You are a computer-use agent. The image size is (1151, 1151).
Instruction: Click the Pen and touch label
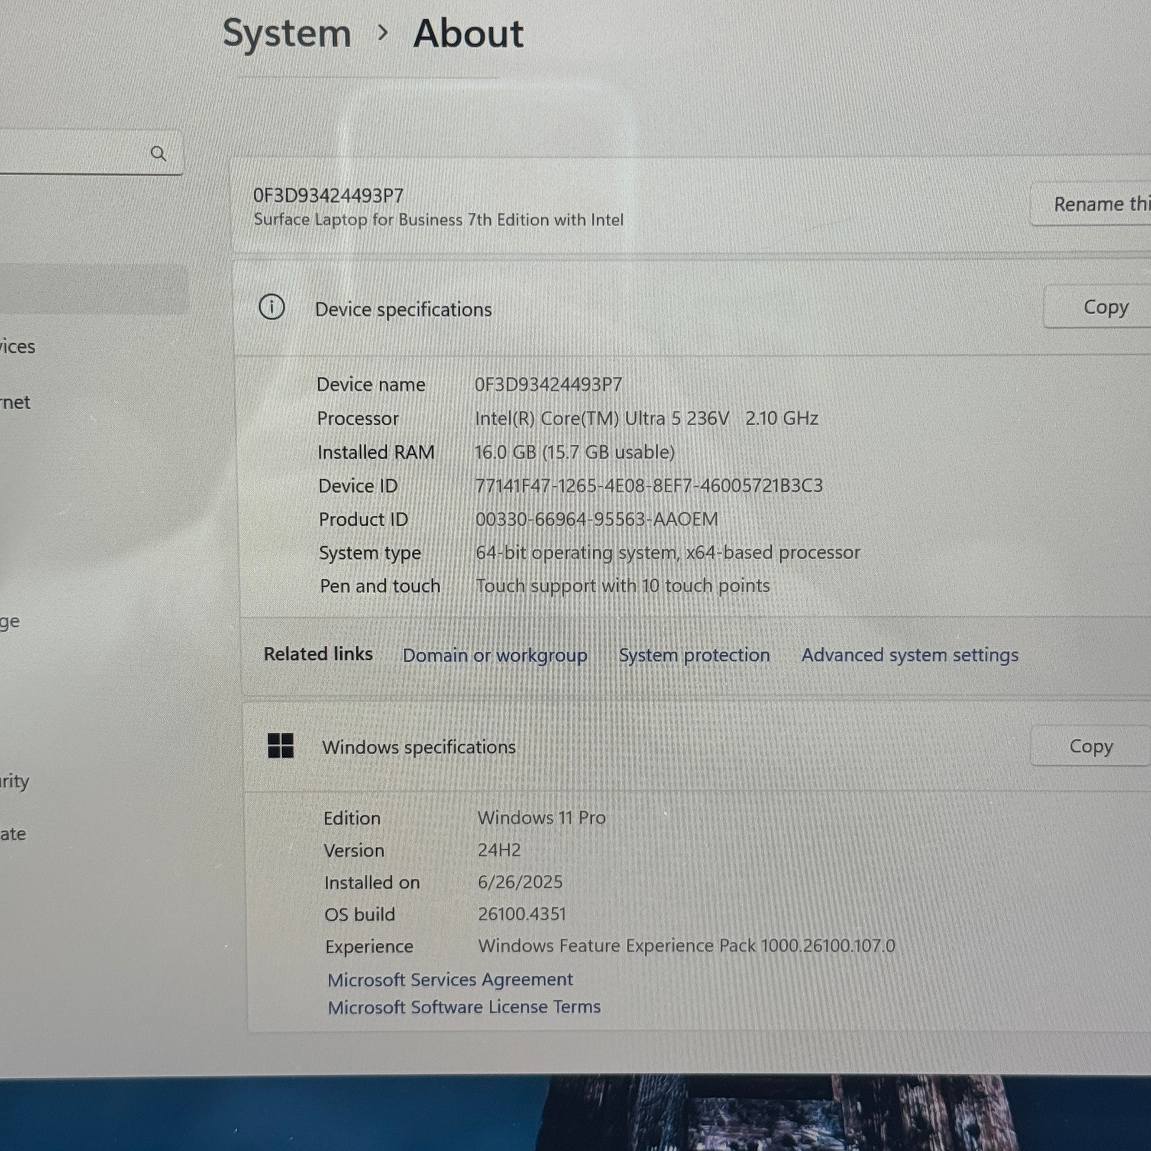click(x=380, y=586)
